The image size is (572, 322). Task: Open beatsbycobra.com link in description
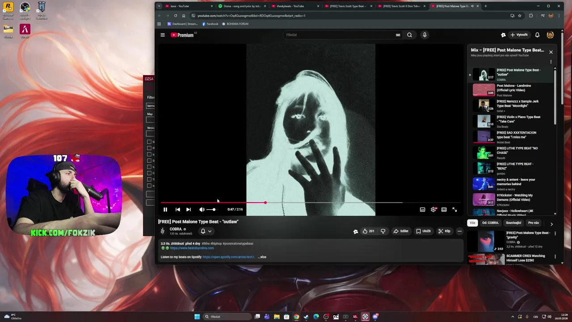click(192, 248)
